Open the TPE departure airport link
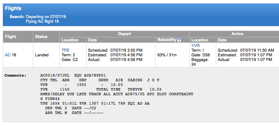 pos(65,50)
